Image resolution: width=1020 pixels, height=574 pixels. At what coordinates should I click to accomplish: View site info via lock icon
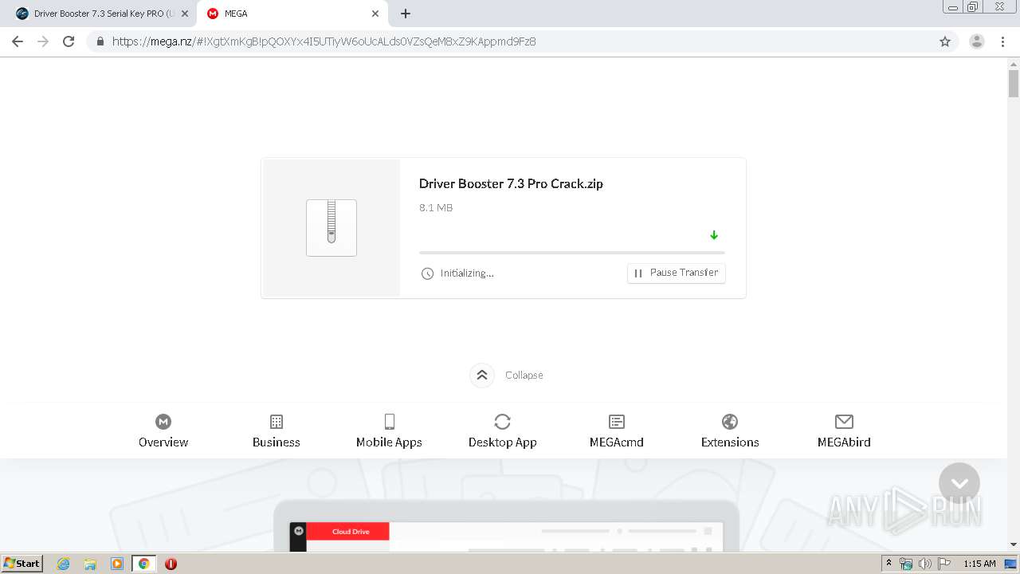(x=100, y=41)
